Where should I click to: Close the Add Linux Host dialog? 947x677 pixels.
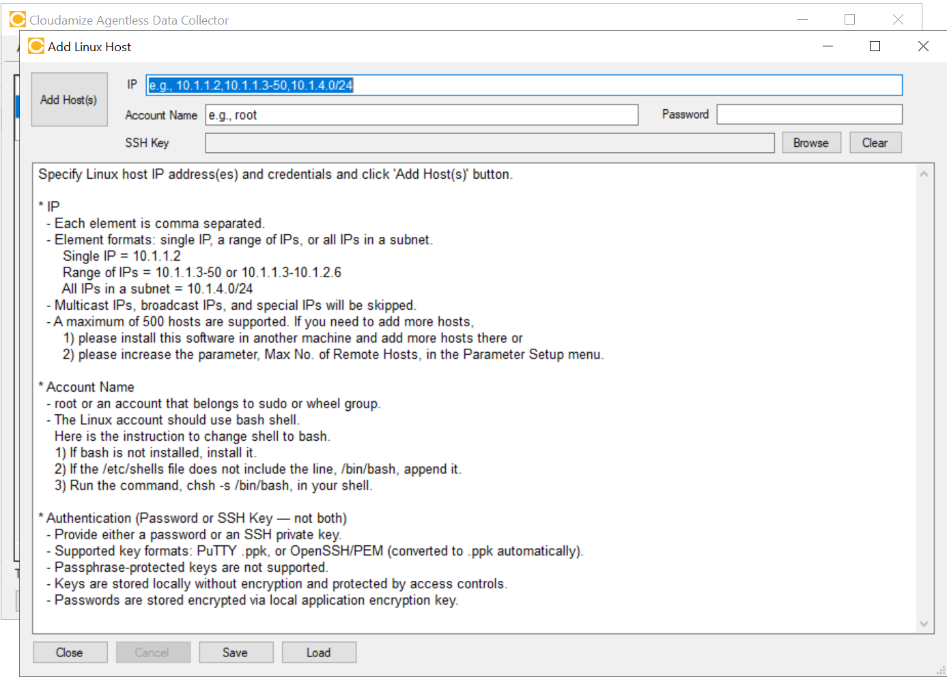coord(923,46)
